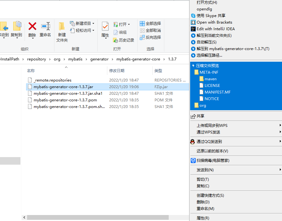
Task: Sort by Type (类型) column header
Action: tap(158, 71)
